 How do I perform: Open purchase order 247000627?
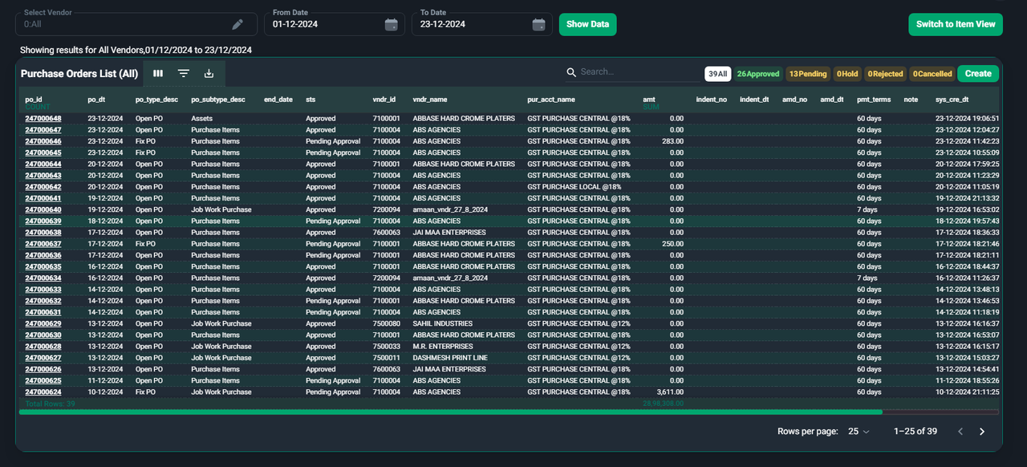tap(43, 358)
